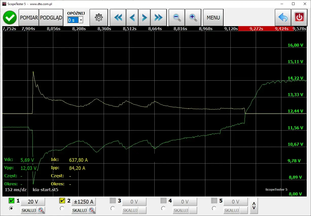Image resolution: width=311 pixels, height=216 pixels.
Task: Open channel 2 range button ±1250 A
Action: pyautogui.click(x=83, y=202)
